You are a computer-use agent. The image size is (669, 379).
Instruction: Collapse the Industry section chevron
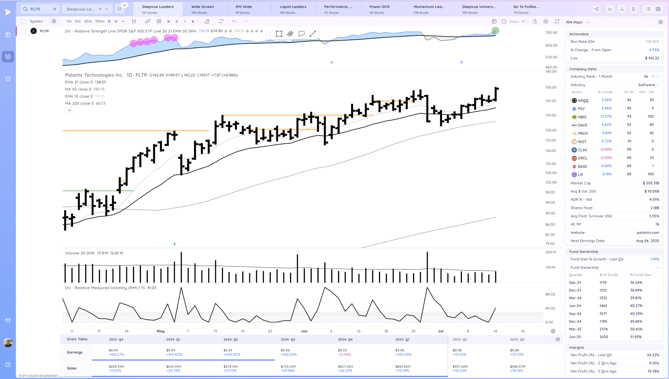tap(658, 85)
